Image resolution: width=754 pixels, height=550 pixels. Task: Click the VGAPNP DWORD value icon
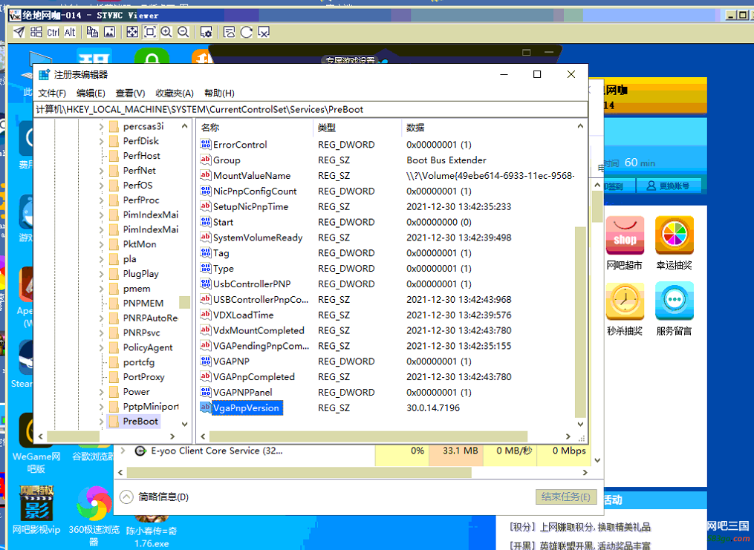205,361
